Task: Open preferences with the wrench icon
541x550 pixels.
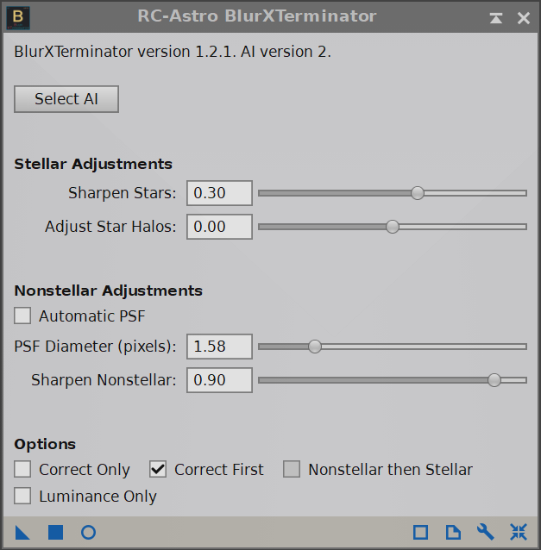Action: click(x=486, y=533)
